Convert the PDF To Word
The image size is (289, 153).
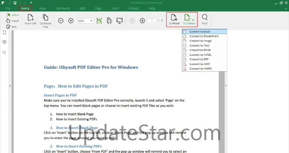click(174, 20)
